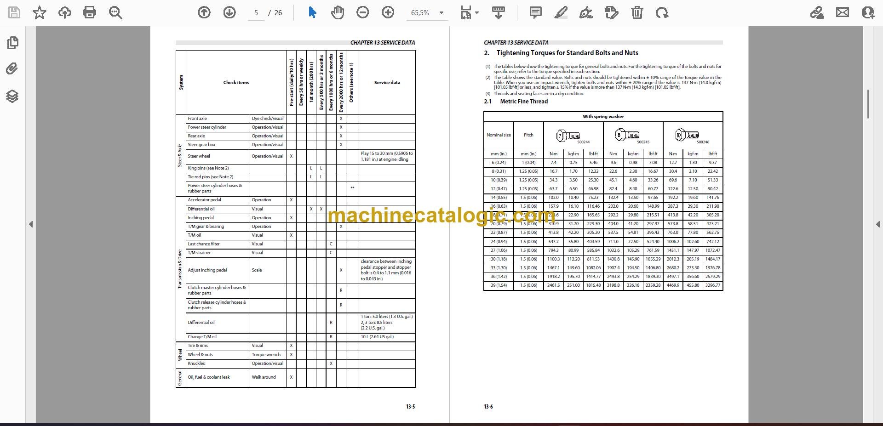Open the layers panel
Screen dimensions: 883x426
pos(12,96)
